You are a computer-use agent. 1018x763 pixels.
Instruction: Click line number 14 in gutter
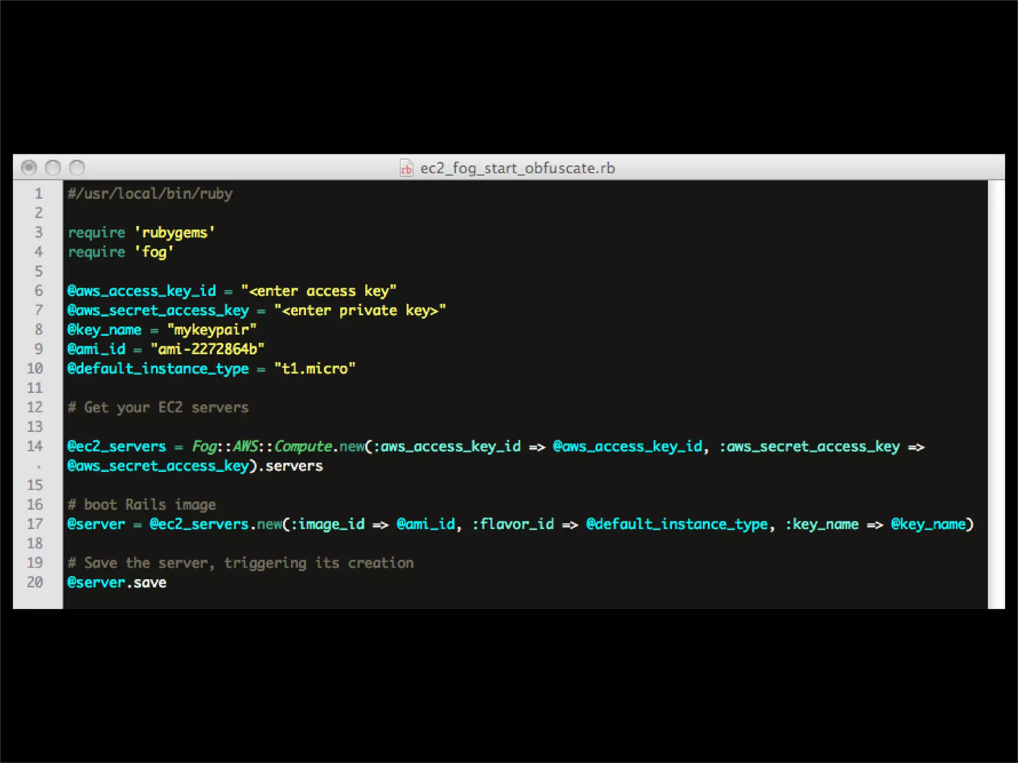point(35,446)
